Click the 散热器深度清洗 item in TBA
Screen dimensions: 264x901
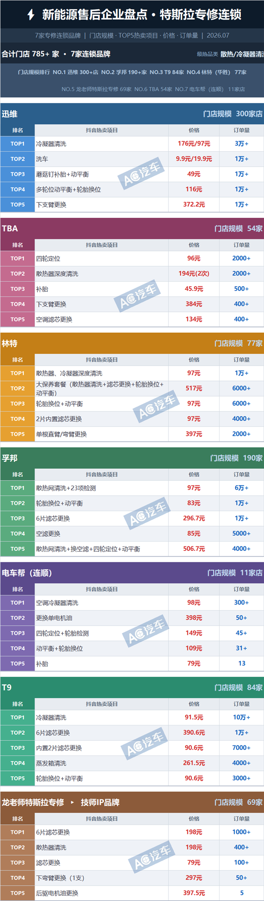[57, 274]
